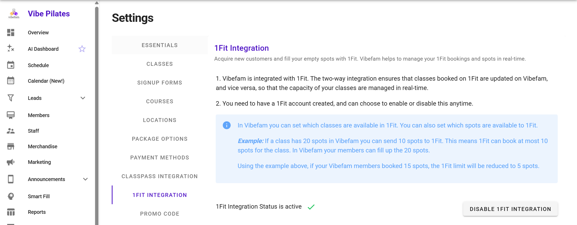
Task: Open the Merchandise storefront icon
Action: (11, 146)
